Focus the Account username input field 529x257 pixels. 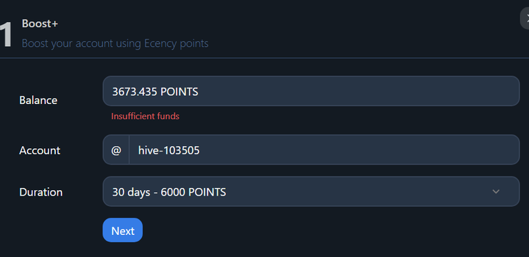click(324, 150)
